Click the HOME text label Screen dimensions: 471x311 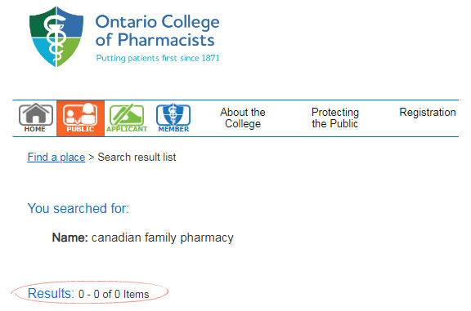click(35, 129)
